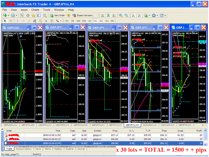Viewport: 209px width, 157px height.
Task: Close the Terminal panel with the X
Action: tap(2, 129)
